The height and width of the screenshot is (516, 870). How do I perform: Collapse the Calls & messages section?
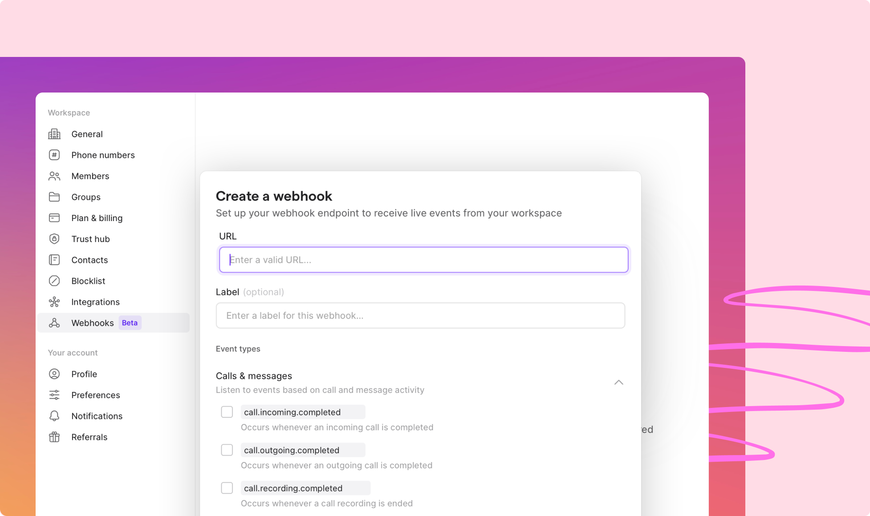coord(618,382)
